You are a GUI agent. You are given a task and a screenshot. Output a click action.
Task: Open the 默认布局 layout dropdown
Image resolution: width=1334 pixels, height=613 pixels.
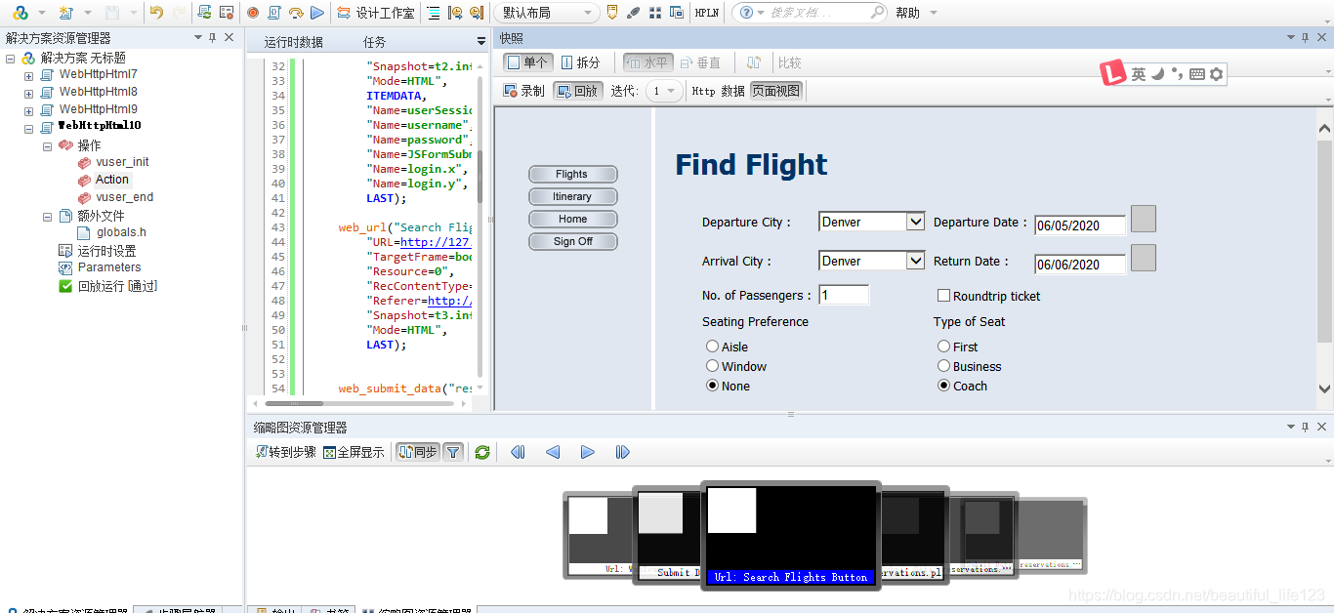click(x=546, y=13)
